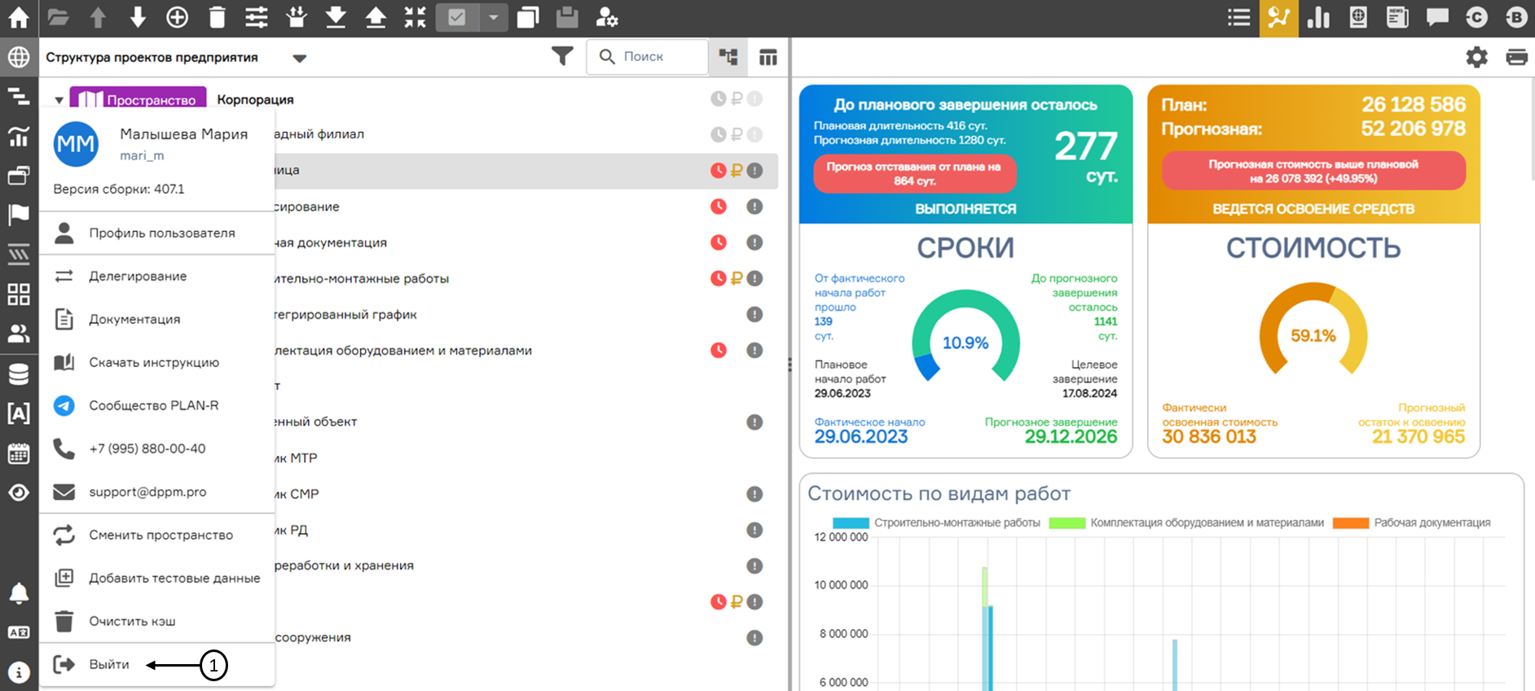Click the copy/duplicate windows icon

tap(528, 17)
